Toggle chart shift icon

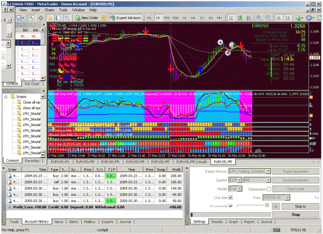click(x=287, y=18)
